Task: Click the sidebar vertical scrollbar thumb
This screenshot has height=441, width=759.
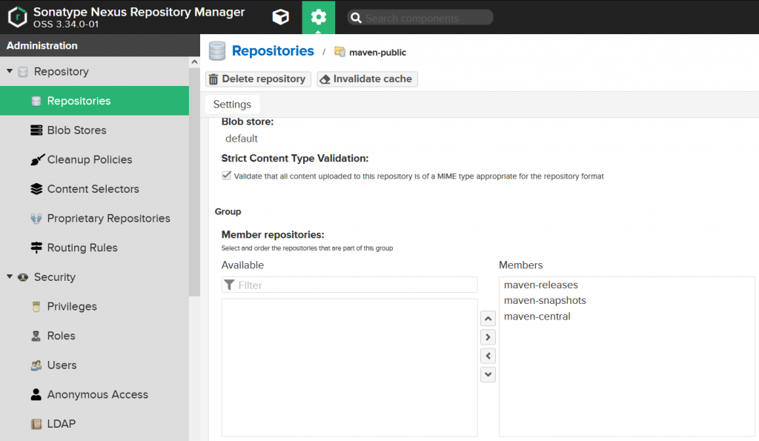Action: pos(195,182)
